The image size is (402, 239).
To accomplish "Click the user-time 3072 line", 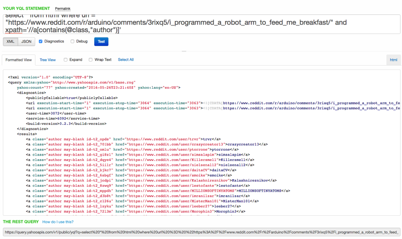I will pyautogui.click(x=56, y=113).
